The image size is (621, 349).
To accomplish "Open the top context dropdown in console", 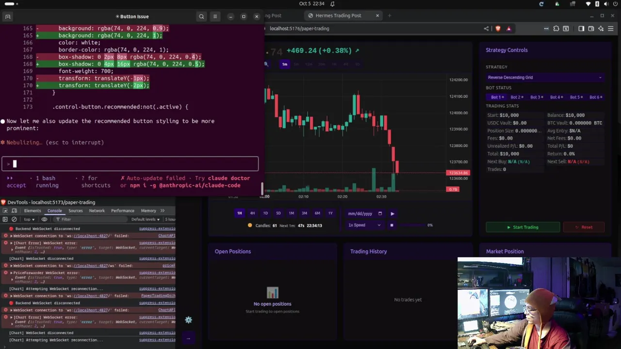I will [30, 219].
